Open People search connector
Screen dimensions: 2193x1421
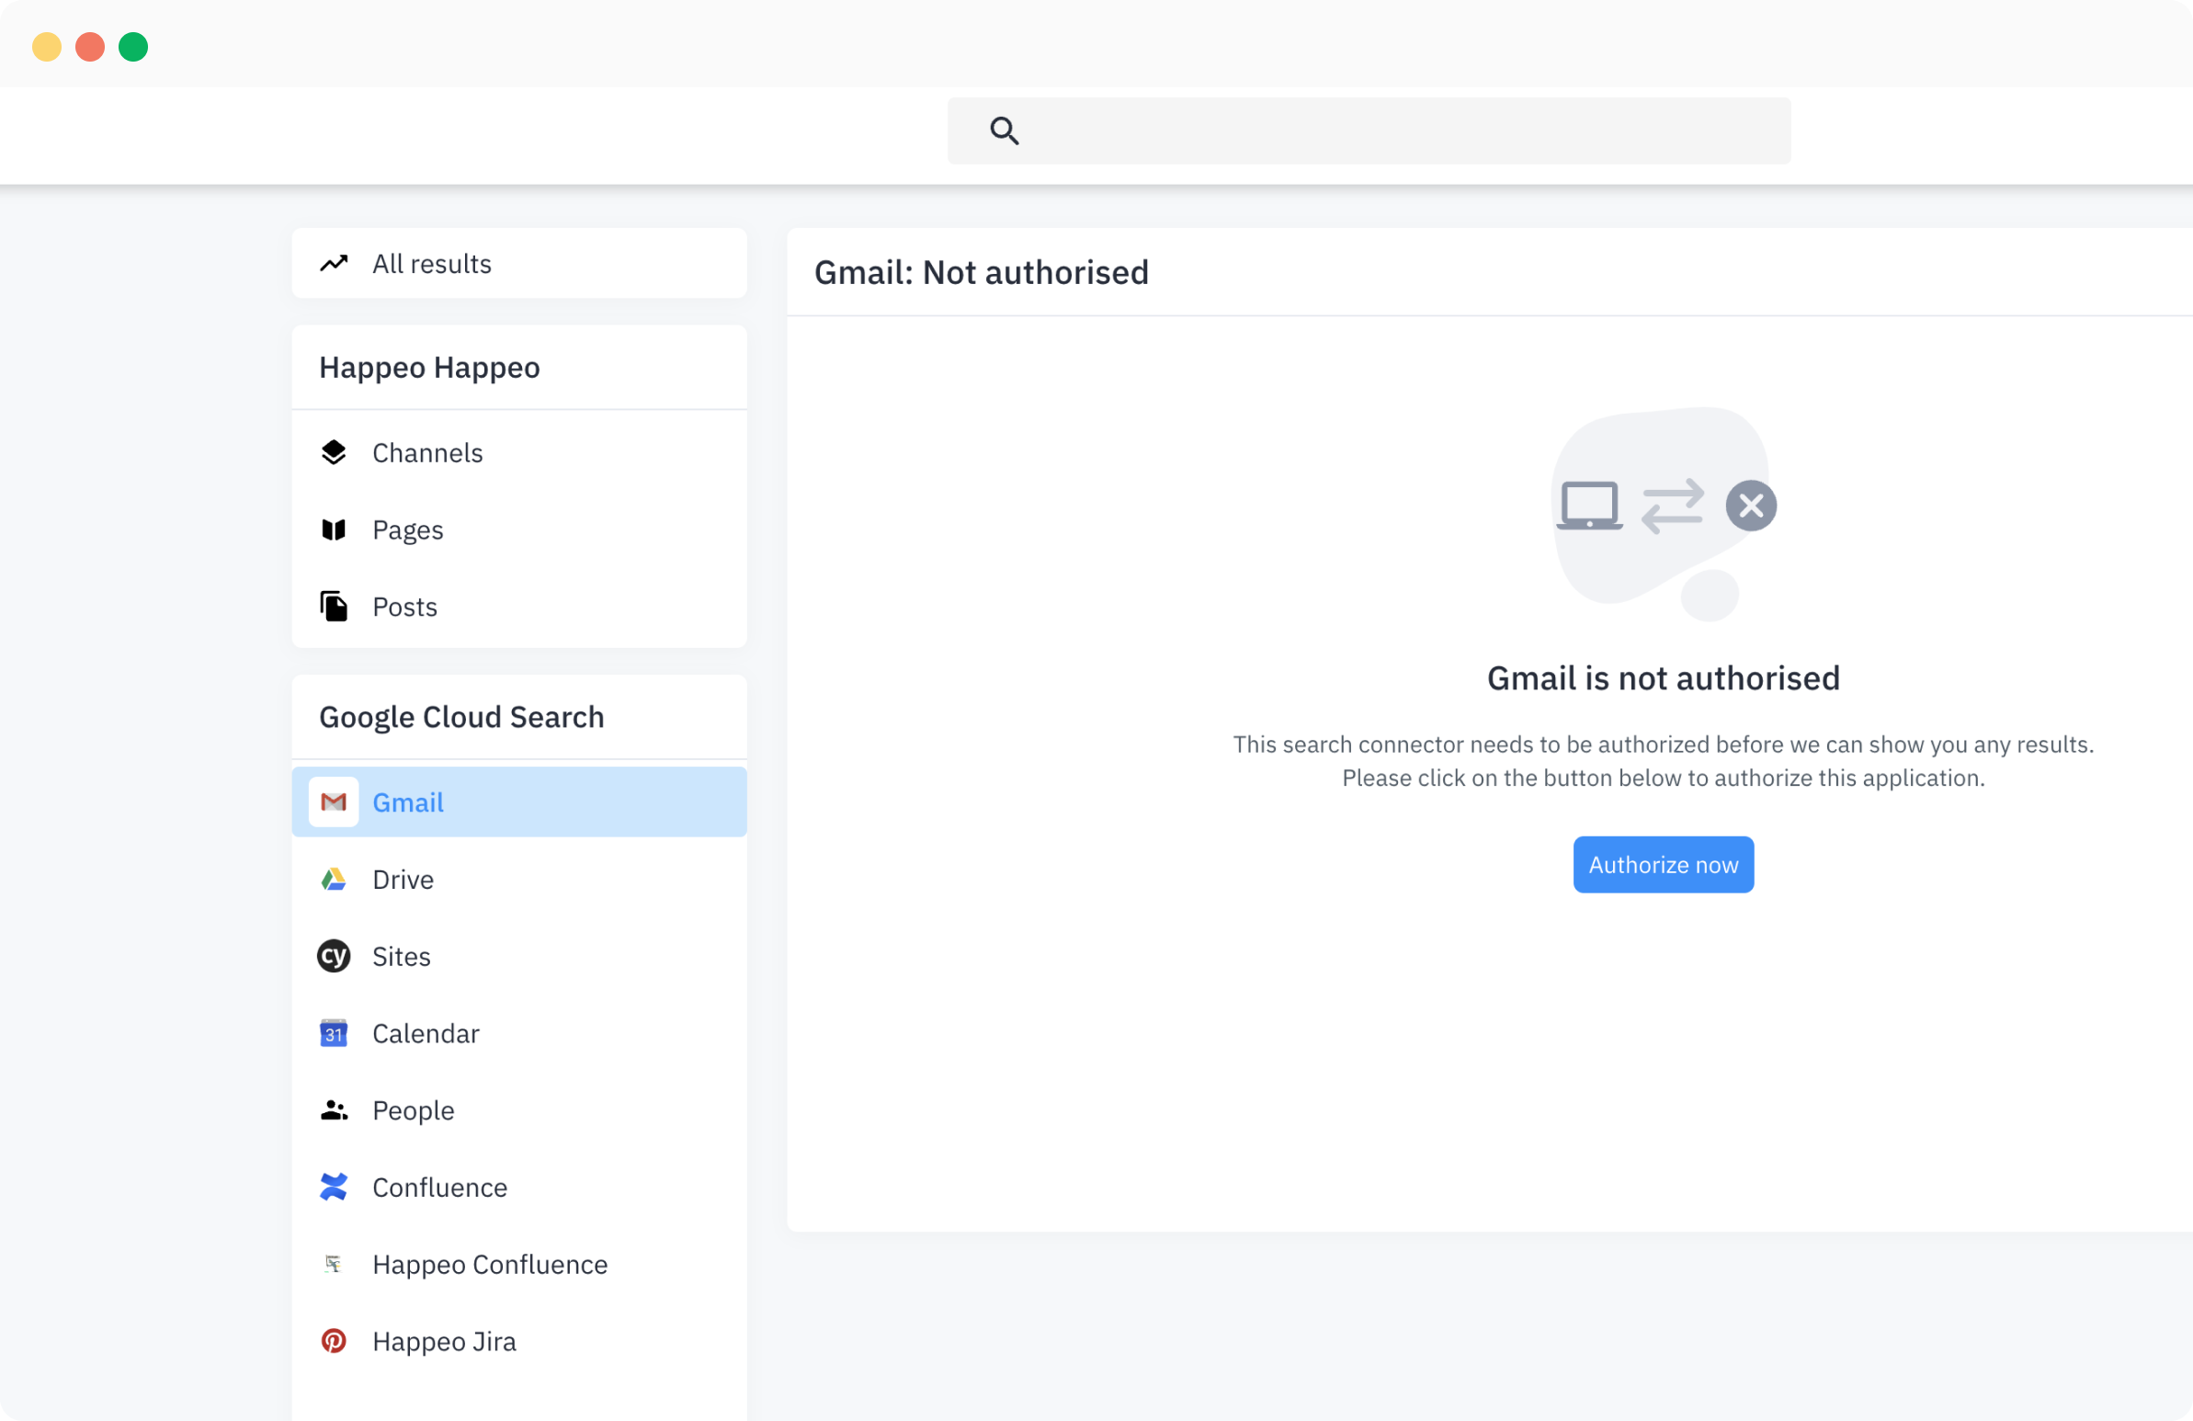point(518,1110)
